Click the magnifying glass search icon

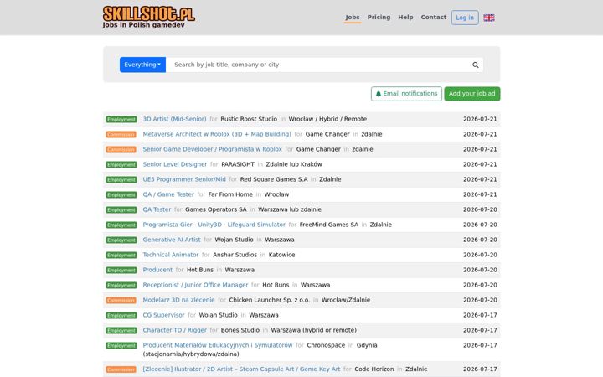pyautogui.click(x=476, y=65)
